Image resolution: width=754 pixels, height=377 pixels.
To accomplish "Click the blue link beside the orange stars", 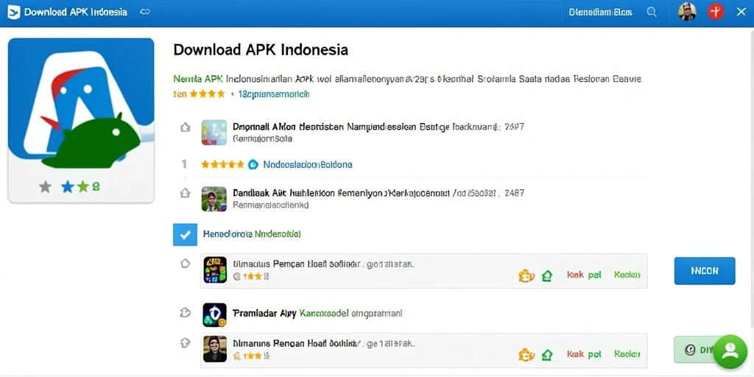I will [x=274, y=94].
